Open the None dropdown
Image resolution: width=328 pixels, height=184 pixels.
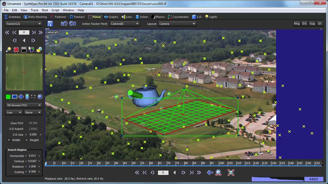33,112
